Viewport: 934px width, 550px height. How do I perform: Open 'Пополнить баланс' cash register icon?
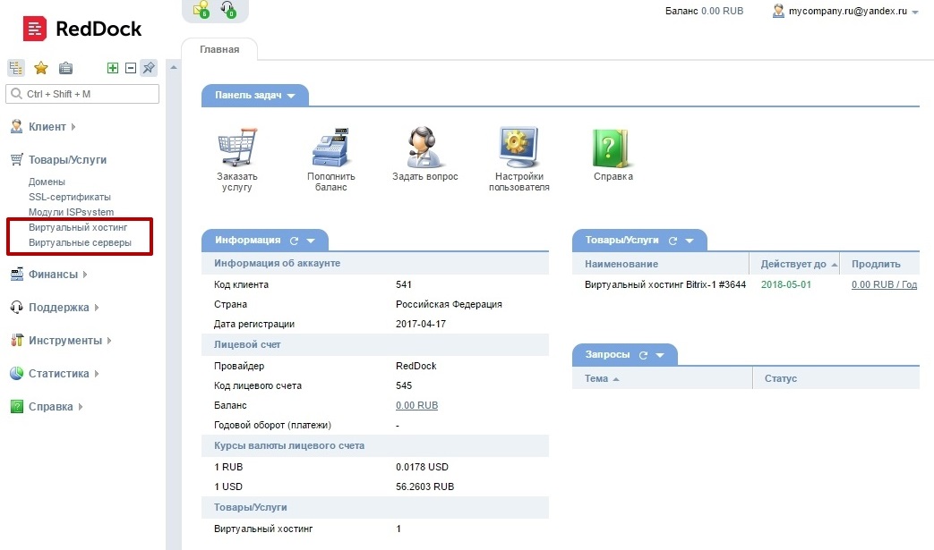330,148
